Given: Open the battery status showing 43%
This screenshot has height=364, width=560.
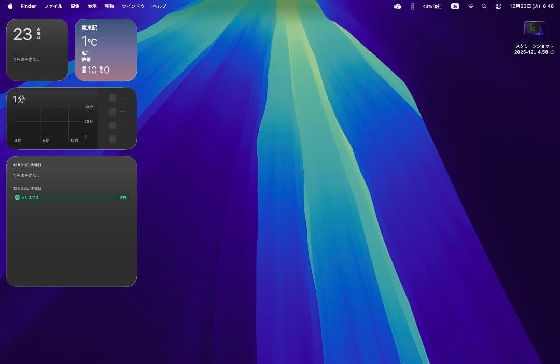Looking at the screenshot, I should pos(432,6).
